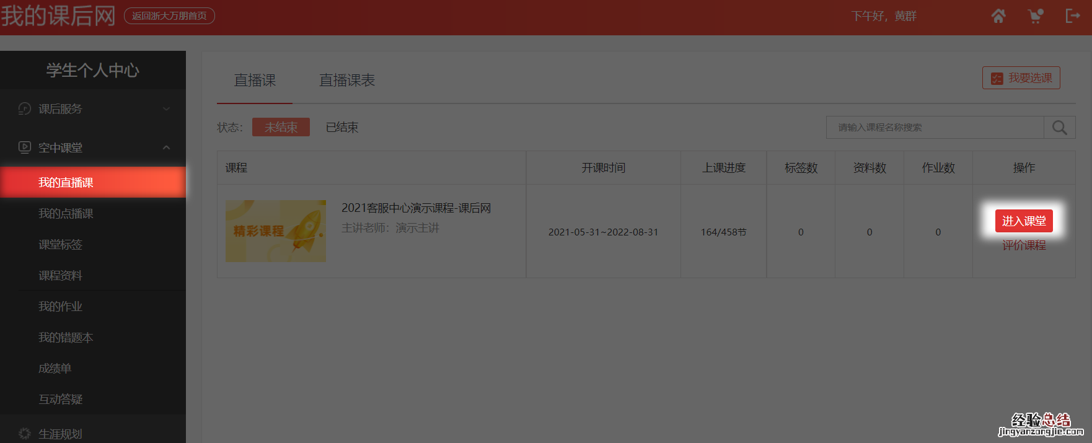Open 我的点播课 in sidebar
This screenshot has height=443, width=1092.
tap(66, 214)
